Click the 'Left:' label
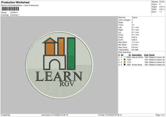Screen dimensions: 166x117 (120, 27)
